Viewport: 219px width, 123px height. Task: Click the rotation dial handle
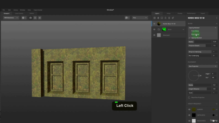pos(199,76)
